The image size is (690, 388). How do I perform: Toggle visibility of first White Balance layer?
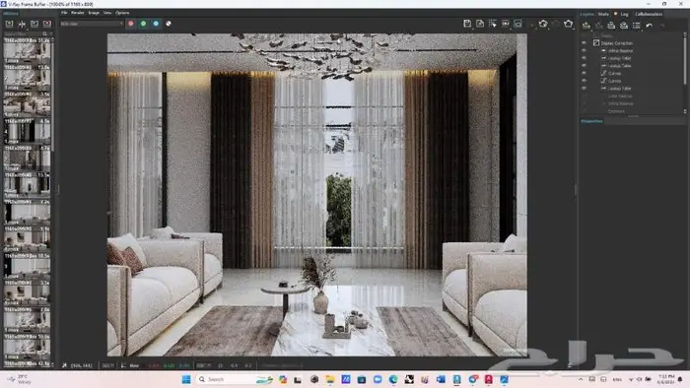tap(584, 50)
